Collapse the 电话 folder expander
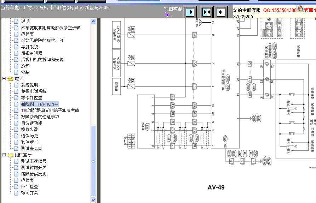 [4, 79]
